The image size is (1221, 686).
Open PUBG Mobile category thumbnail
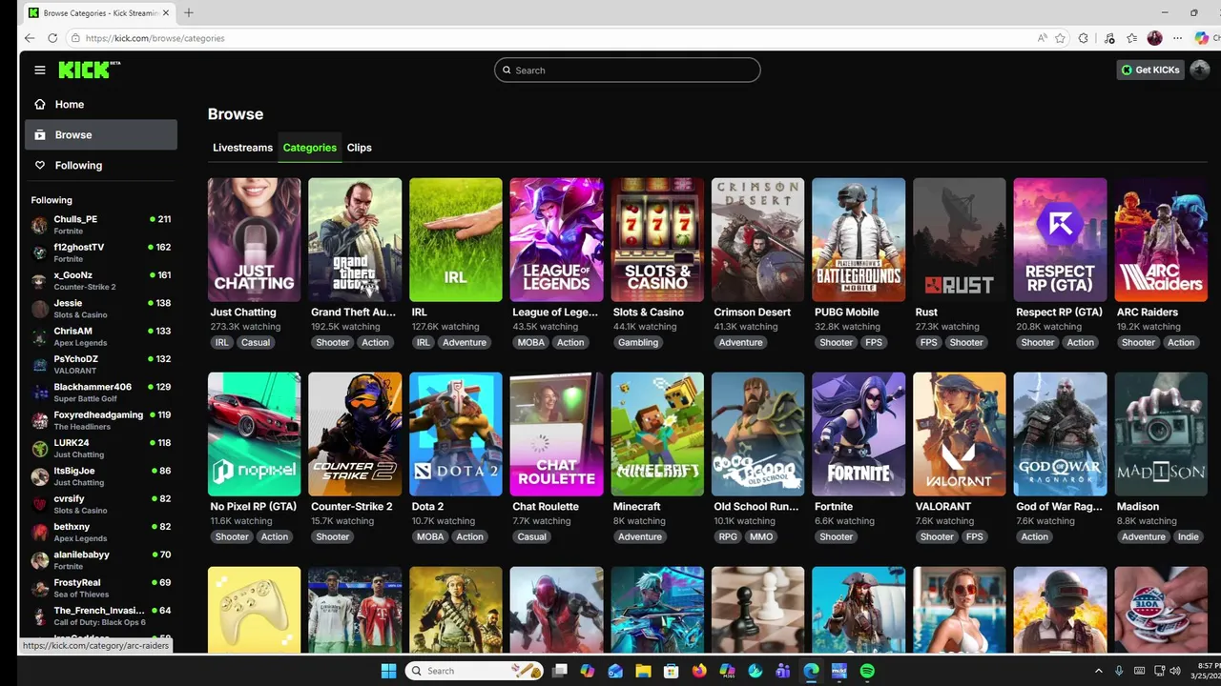(859, 239)
